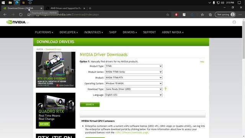Screen dimensions: 245x138
Task: Click the question mark beside Download Type
Action: point(165,89)
